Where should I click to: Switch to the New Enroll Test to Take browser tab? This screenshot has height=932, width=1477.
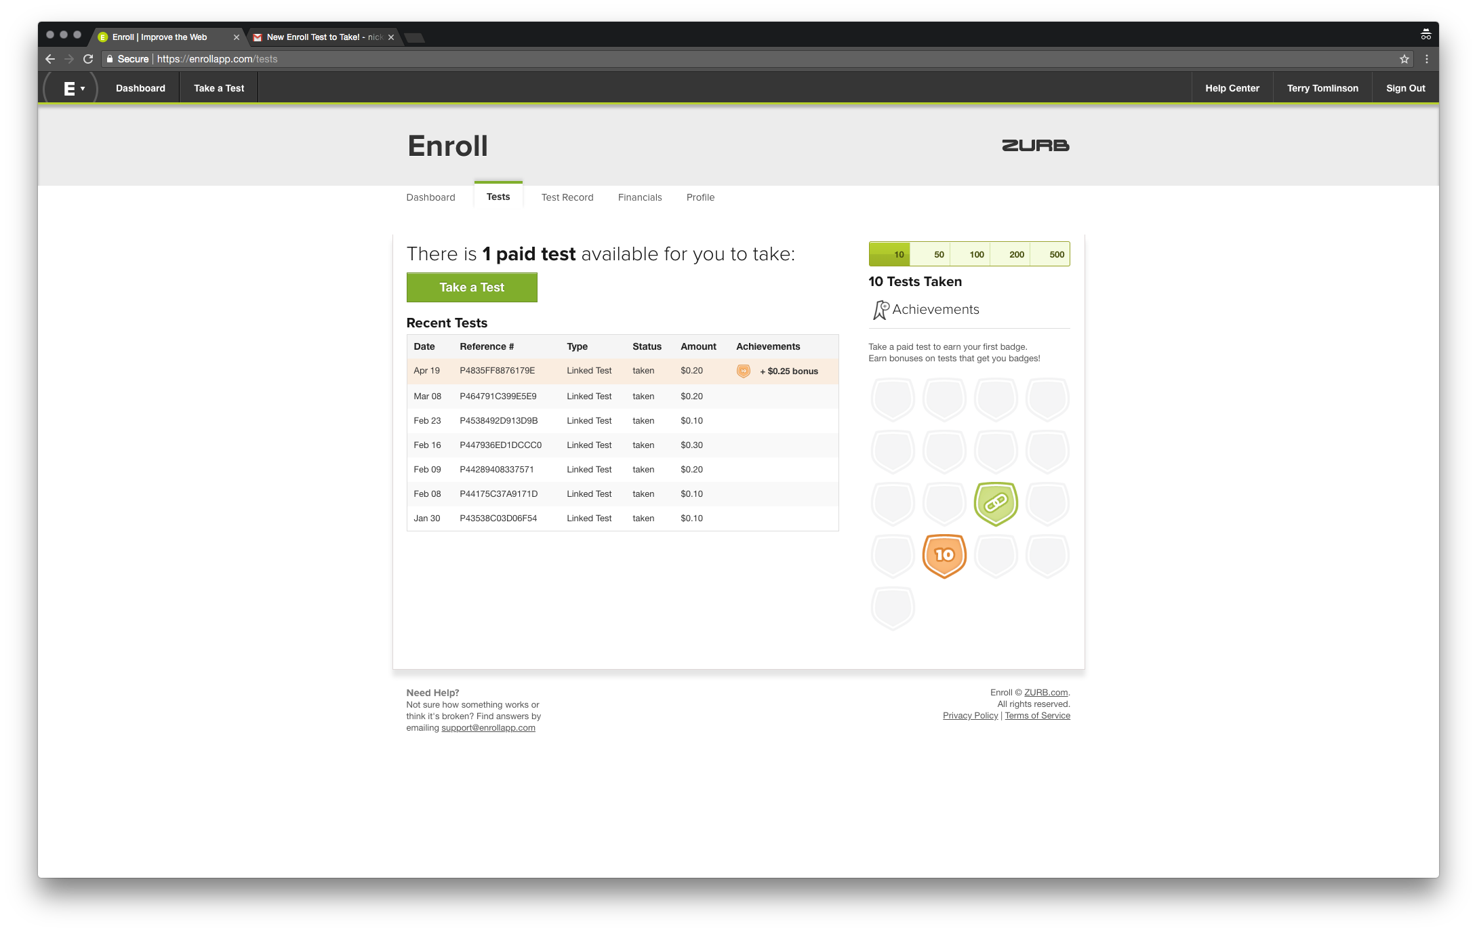tap(324, 37)
